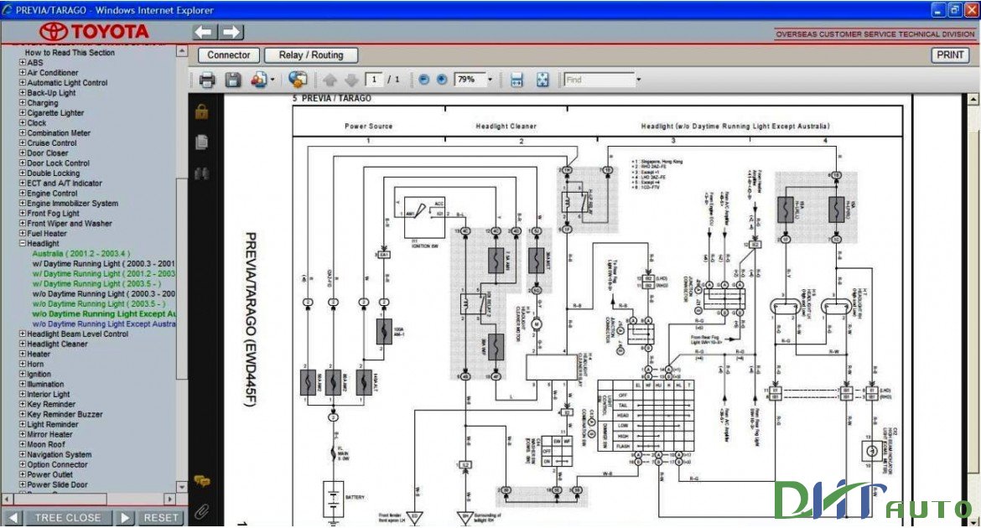
Task: Select Headlight Beam Level Control item
Action: (78, 334)
